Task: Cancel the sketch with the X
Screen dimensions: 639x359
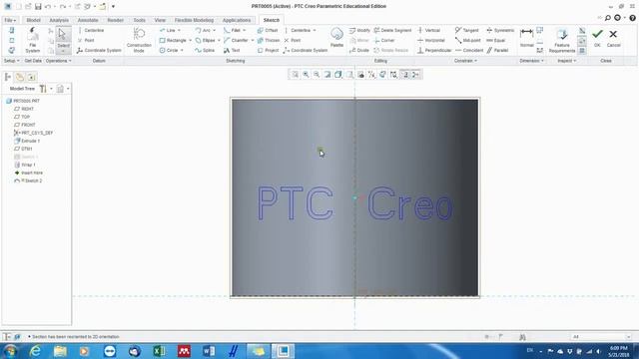Action: tap(613, 38)
